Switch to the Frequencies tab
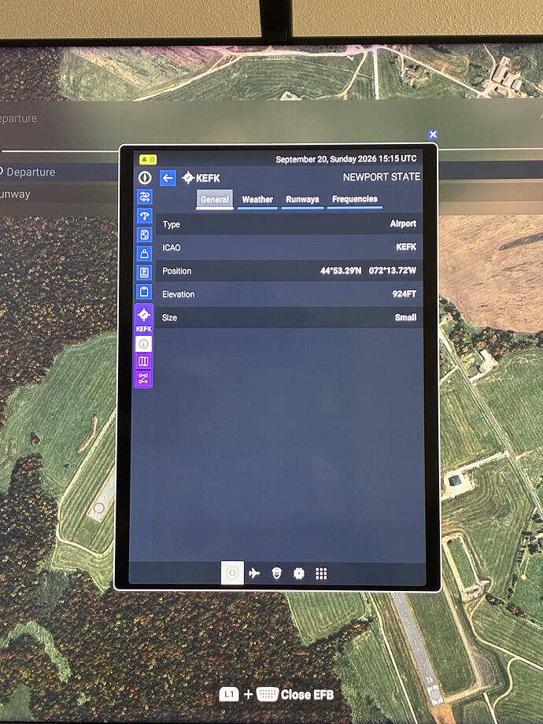The image size is (543, 724). coord(355,199)
